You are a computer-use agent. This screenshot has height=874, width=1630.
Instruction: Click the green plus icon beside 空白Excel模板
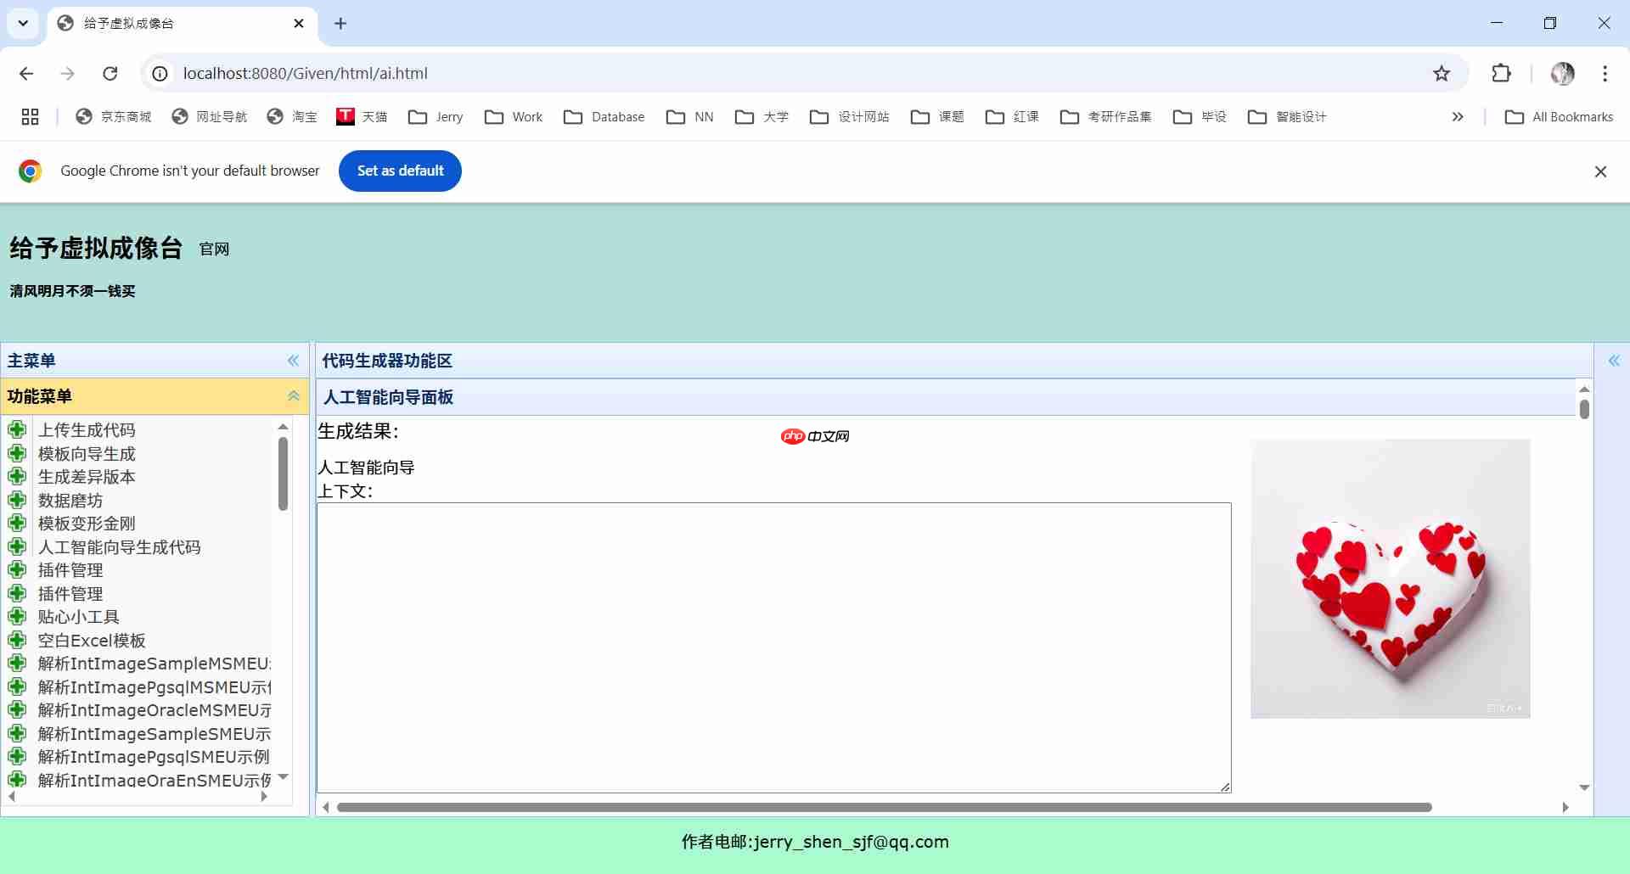point(18,641)
